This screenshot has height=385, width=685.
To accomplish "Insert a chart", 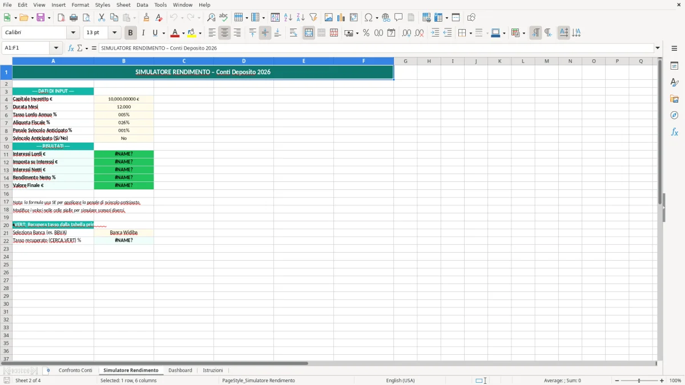I will click(341, 18).
